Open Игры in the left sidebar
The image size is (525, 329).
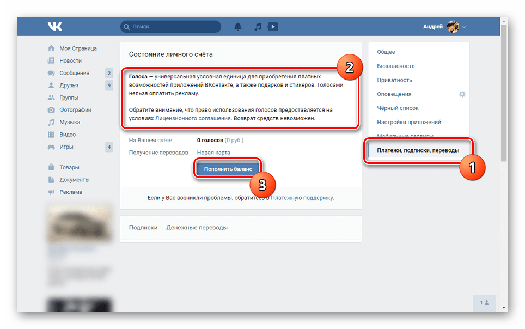(x=66, y=147)
